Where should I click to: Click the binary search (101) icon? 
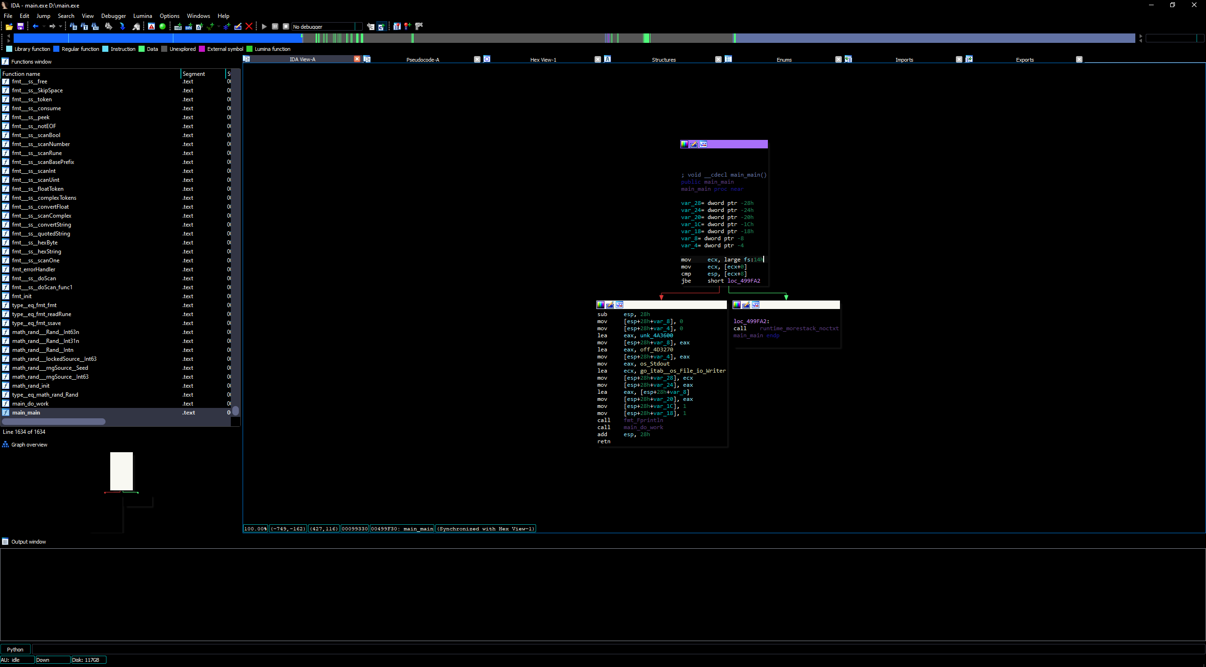(95, 26)
